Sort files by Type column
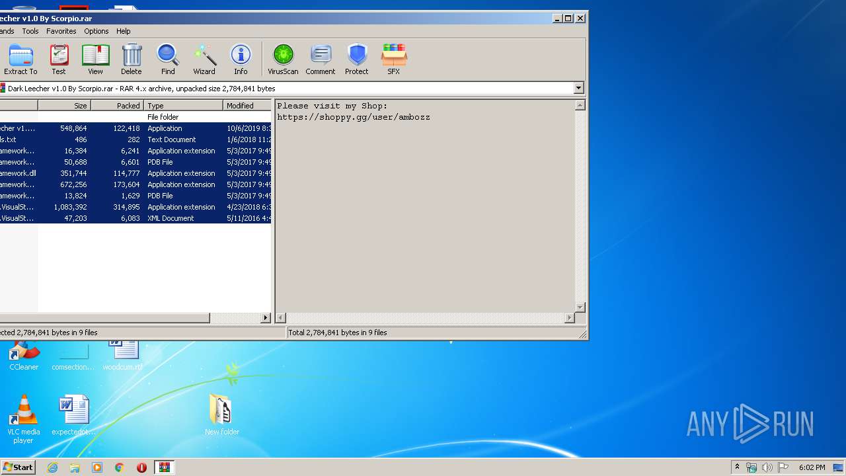The height and width of the screenshot is (476, 846). click(x=183, y=105)
